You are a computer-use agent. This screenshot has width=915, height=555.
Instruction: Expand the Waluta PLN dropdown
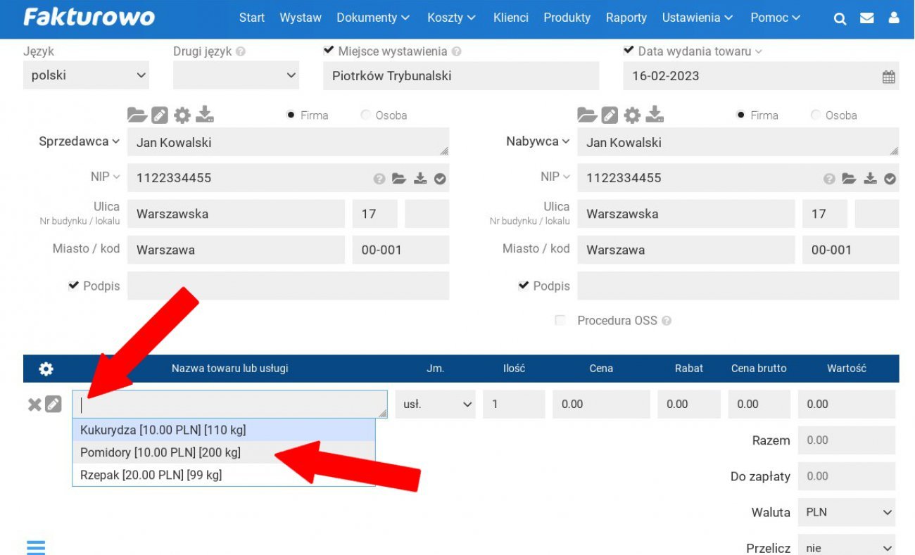click(x=847, y=512)
